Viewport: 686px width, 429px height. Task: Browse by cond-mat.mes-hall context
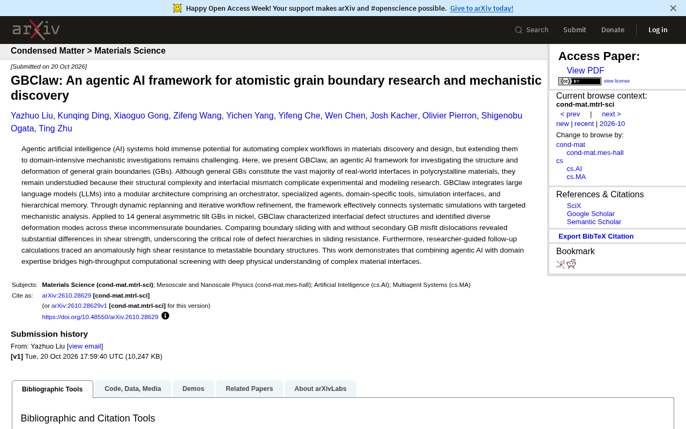pos(595,153)
